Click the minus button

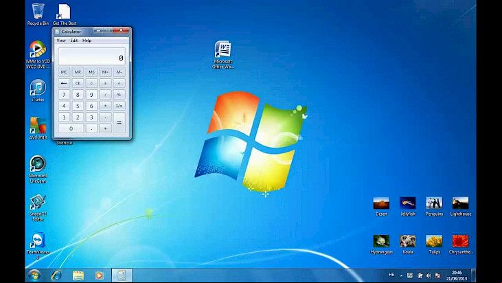105,117
